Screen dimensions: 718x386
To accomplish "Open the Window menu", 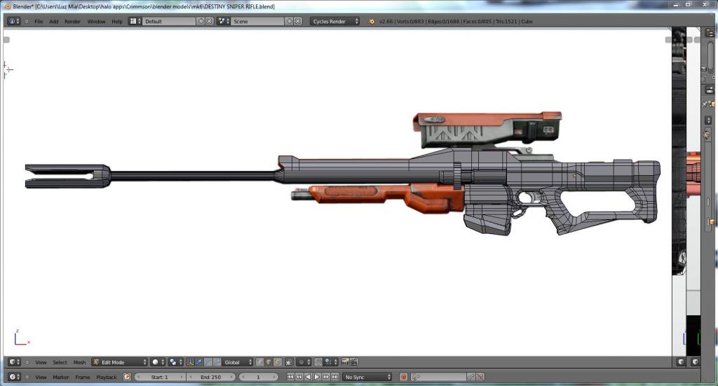I will (96, 22).
